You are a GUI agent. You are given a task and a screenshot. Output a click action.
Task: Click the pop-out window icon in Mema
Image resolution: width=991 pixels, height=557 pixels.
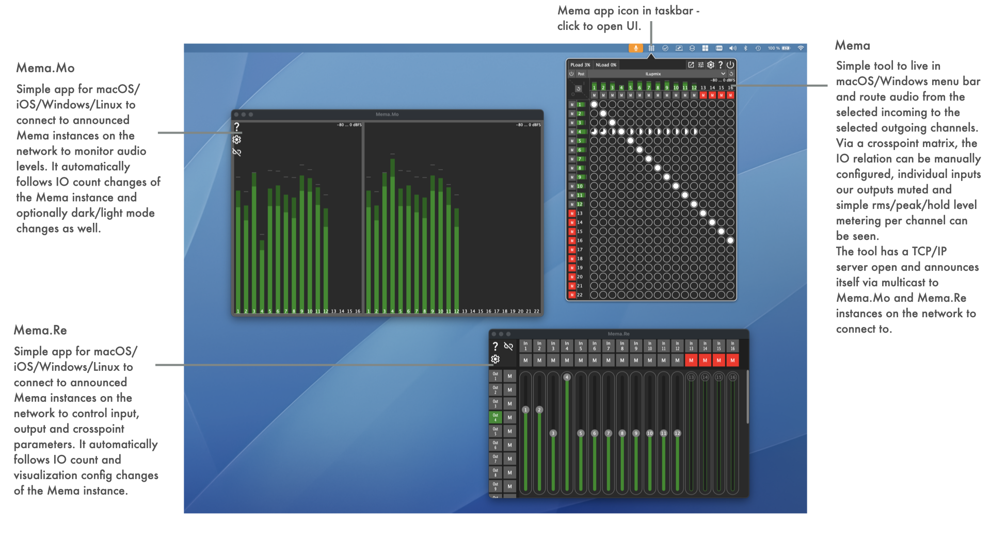[x=691, y=65]
